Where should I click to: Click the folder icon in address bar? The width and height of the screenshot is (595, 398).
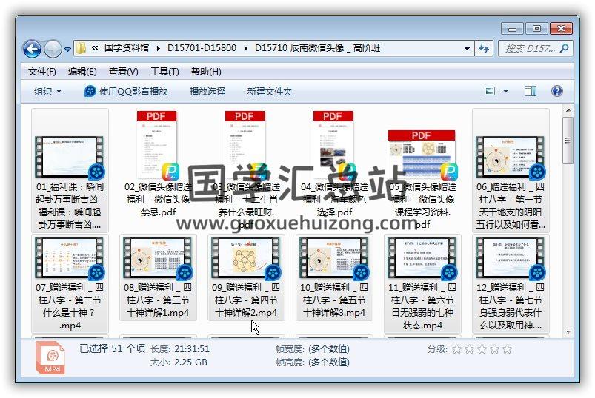(x=81, y=48)
